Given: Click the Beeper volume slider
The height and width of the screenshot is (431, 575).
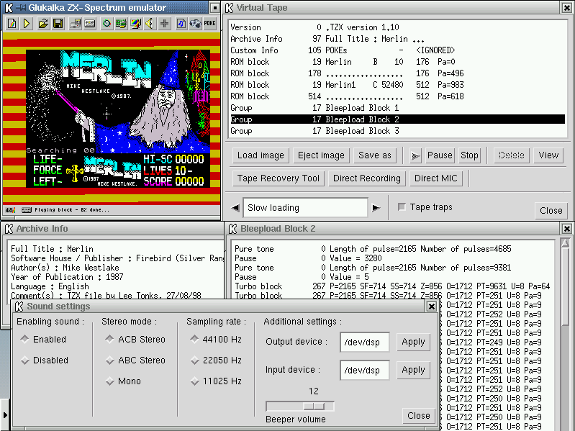Looking at the screenshot, I should click(300, 406).
